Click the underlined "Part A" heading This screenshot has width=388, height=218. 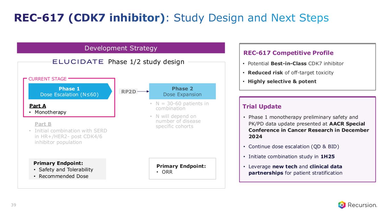[38, 106]
